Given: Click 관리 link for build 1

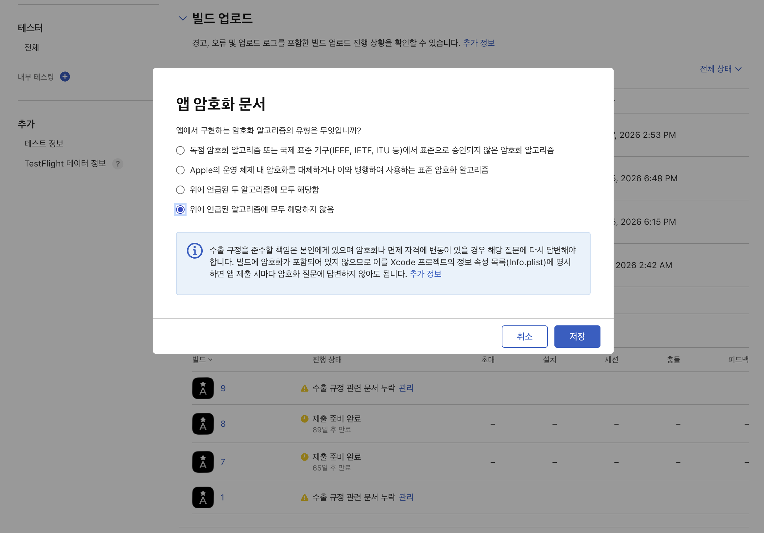Looking at the screenshot, I should pyautogui.click(x=406, y=497).
